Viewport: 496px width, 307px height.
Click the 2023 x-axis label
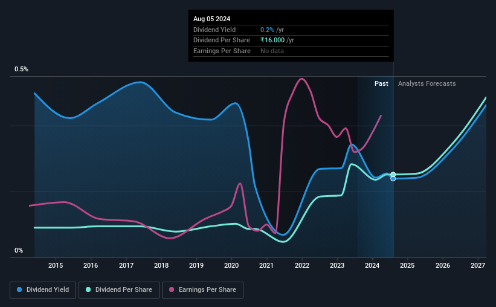tap(337, 265)
